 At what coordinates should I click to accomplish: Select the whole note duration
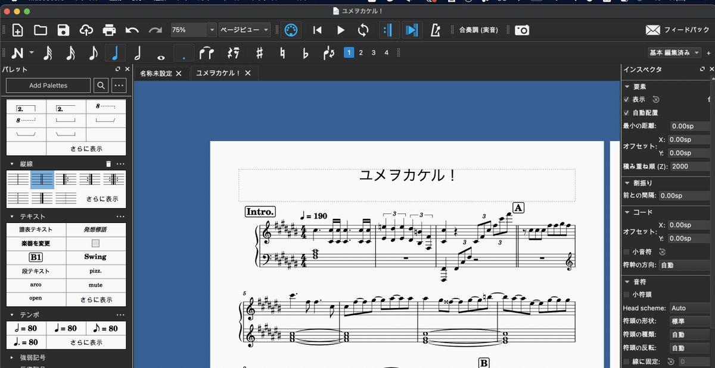(x=160, y=56)
